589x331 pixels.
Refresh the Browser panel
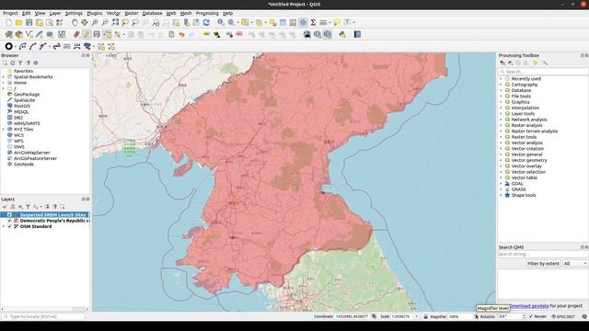click(12, 63)
